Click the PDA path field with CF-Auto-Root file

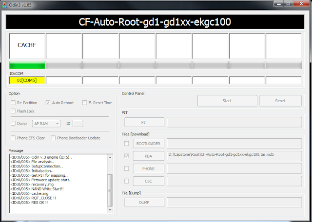point(234,156)
